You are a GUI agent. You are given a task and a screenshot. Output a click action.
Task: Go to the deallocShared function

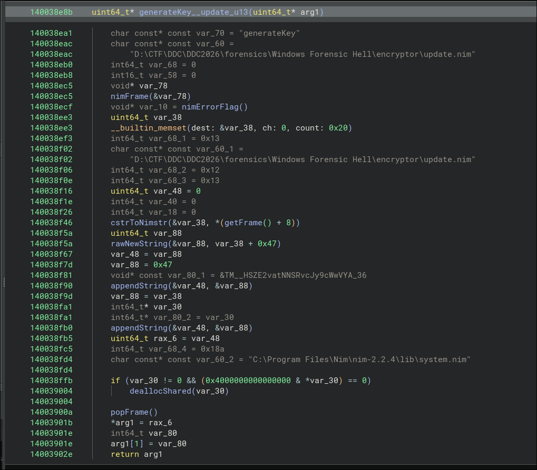pyautogui.click(x=160, y=392)
